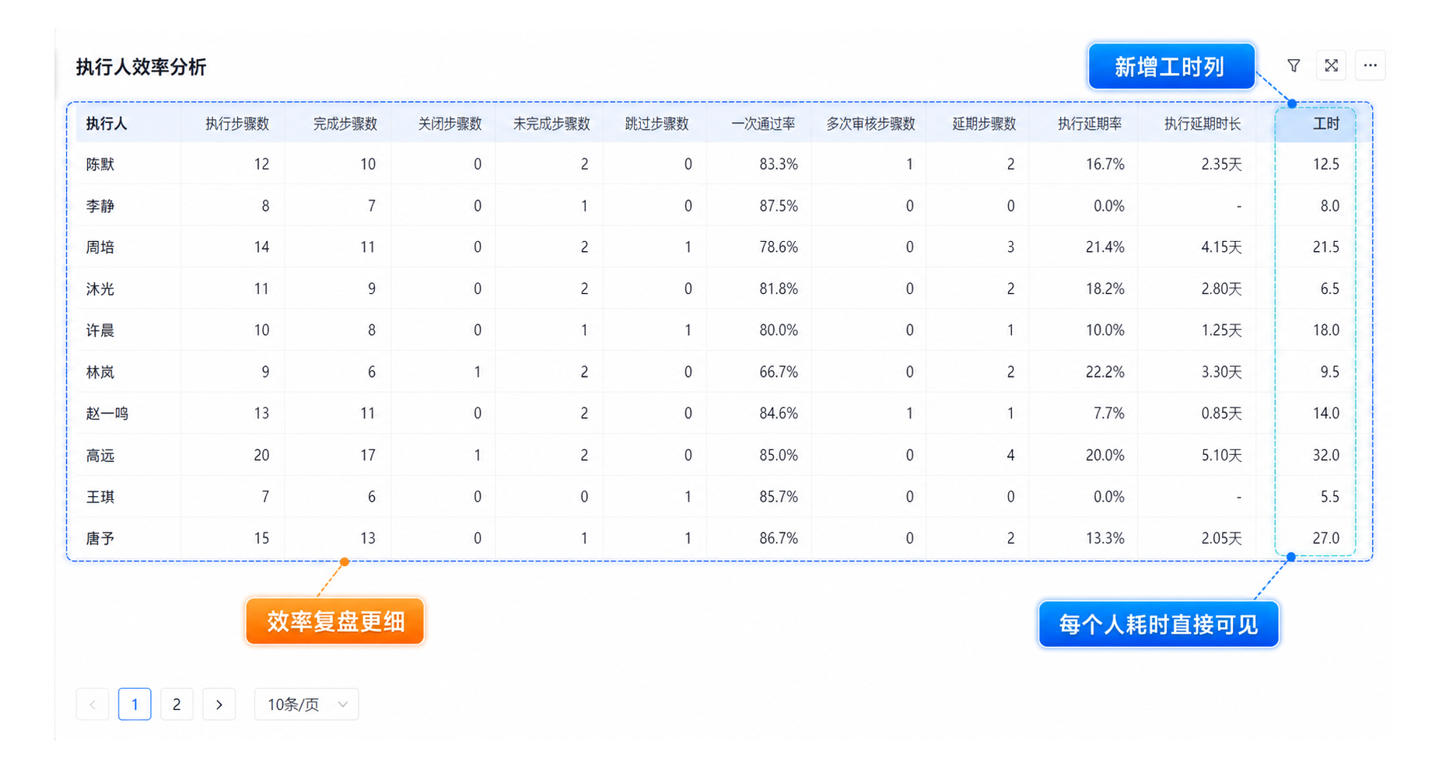Image resolution: width=1446 pixels, height=769 pixels.
Task: Select executor name 王琪
Action: pyautogui.click(x=100, y=497)
